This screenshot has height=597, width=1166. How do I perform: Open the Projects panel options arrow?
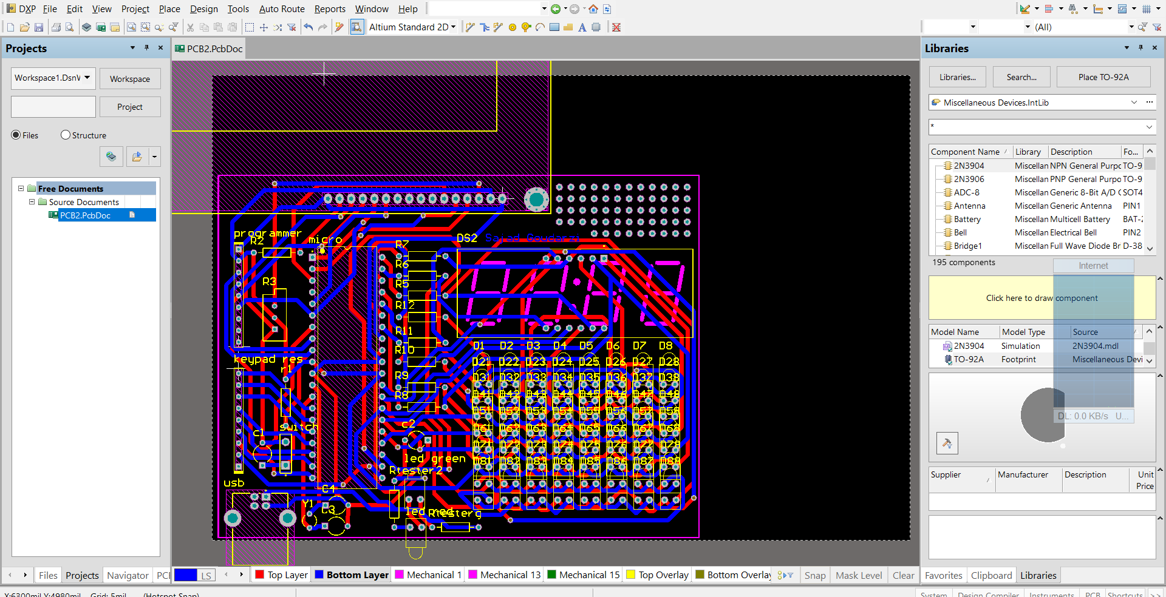[132, 48]
